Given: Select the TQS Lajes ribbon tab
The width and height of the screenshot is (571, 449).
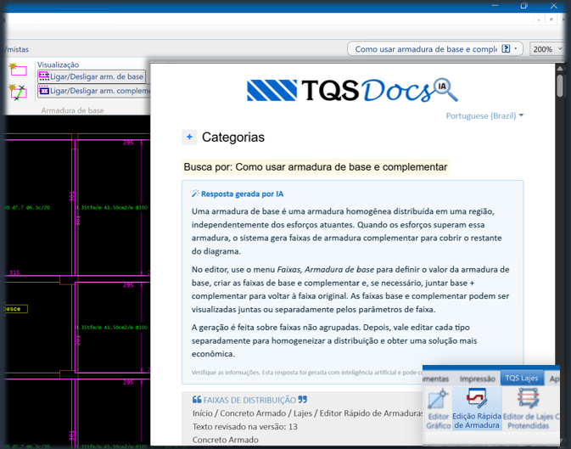Looking at the screenshot, I should 522,378.
